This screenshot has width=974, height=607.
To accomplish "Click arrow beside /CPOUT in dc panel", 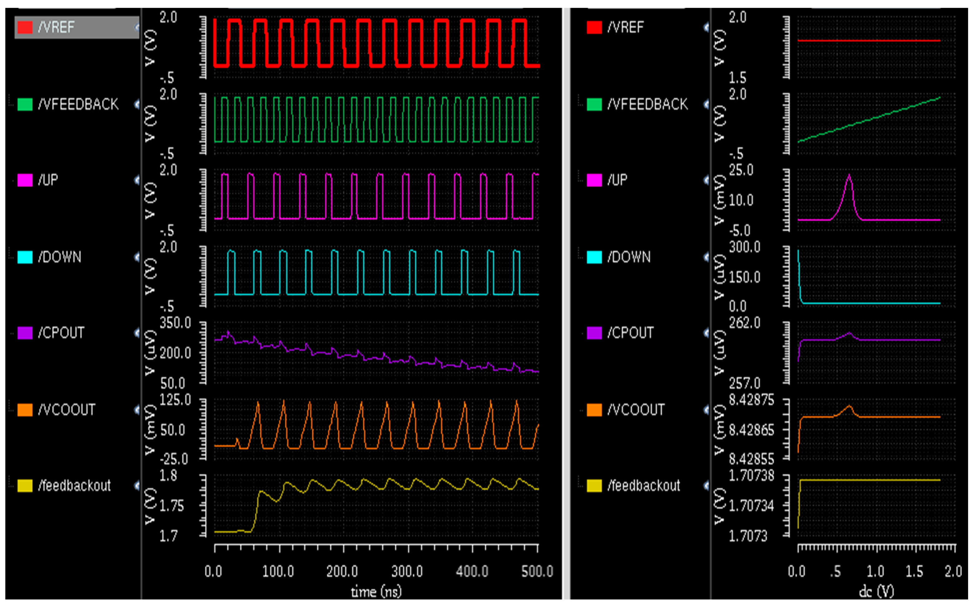I will [706, 333].
